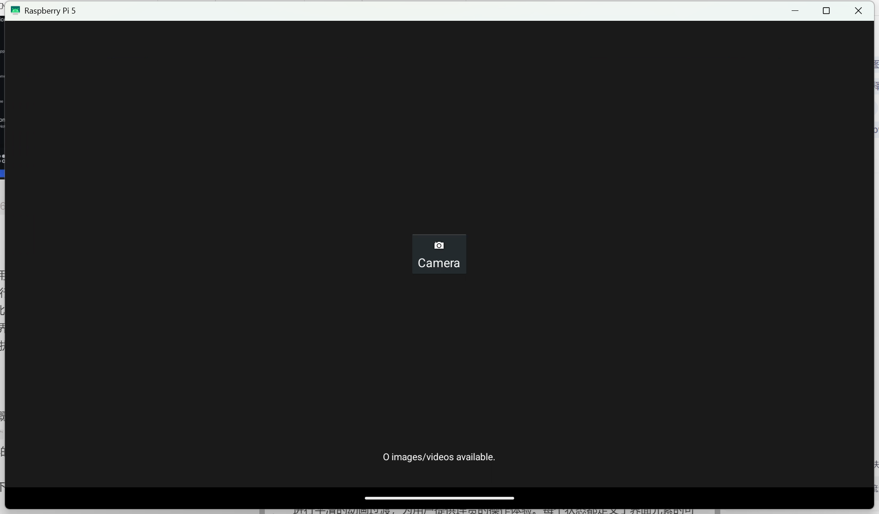Image resolution: width=879 pixels, height=514 pixels.
Task: Click the empty title bar area beside the title
Action: pyautogui.click(x=407, y=10)
